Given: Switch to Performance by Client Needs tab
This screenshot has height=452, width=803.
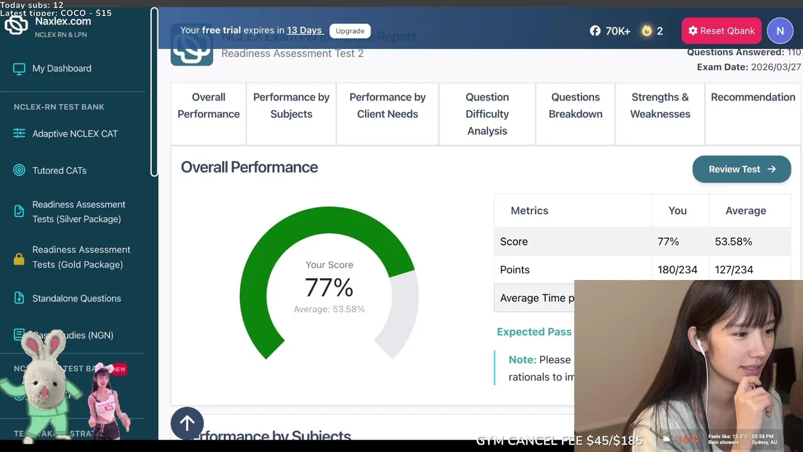Looking at the screenshot, I should click(387, 114).
